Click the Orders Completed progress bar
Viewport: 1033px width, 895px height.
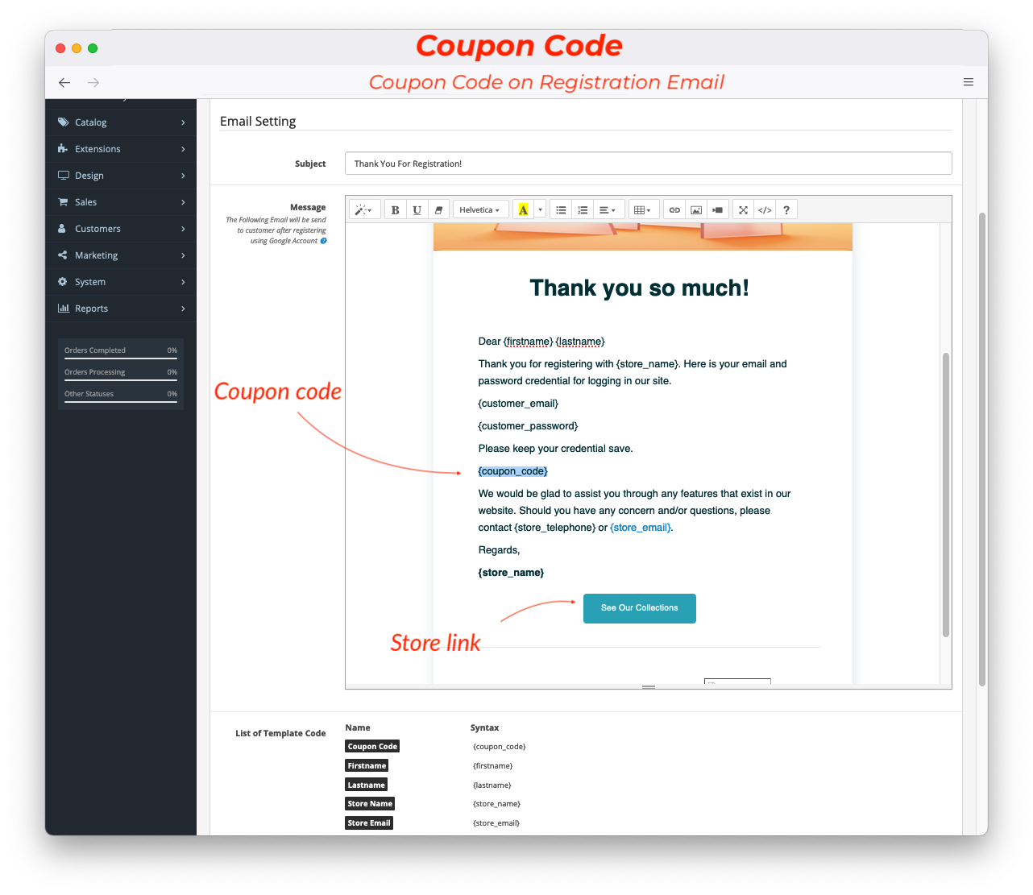121,358
